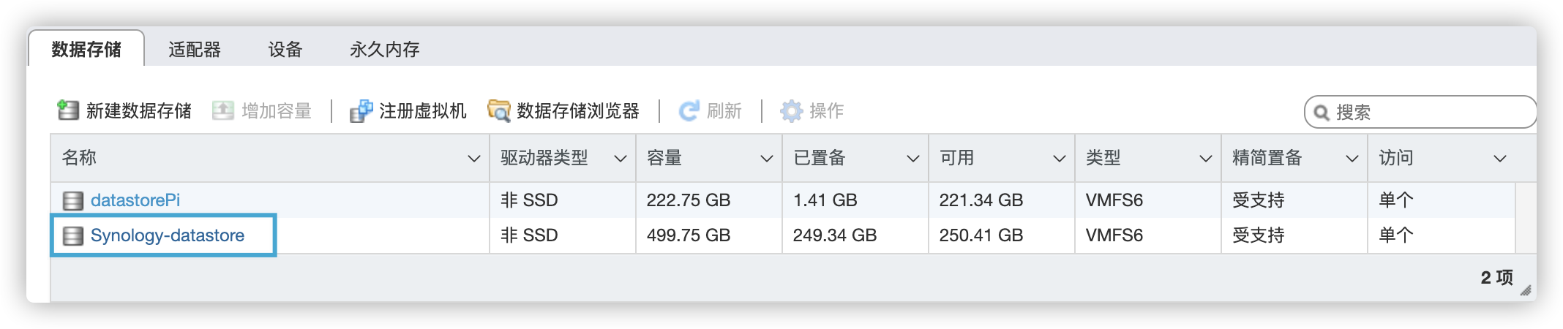The width and height of the screenshot is (1563, 329).
Task: Click the Increase capacity (增加容量) icon
Action: pyautogui.click(x=223, y=110)
